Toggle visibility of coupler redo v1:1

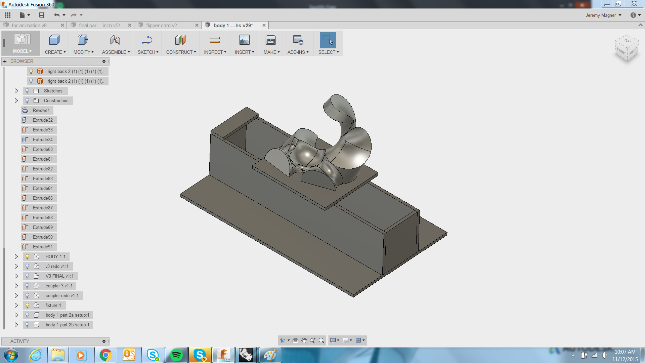coord(28,295)
